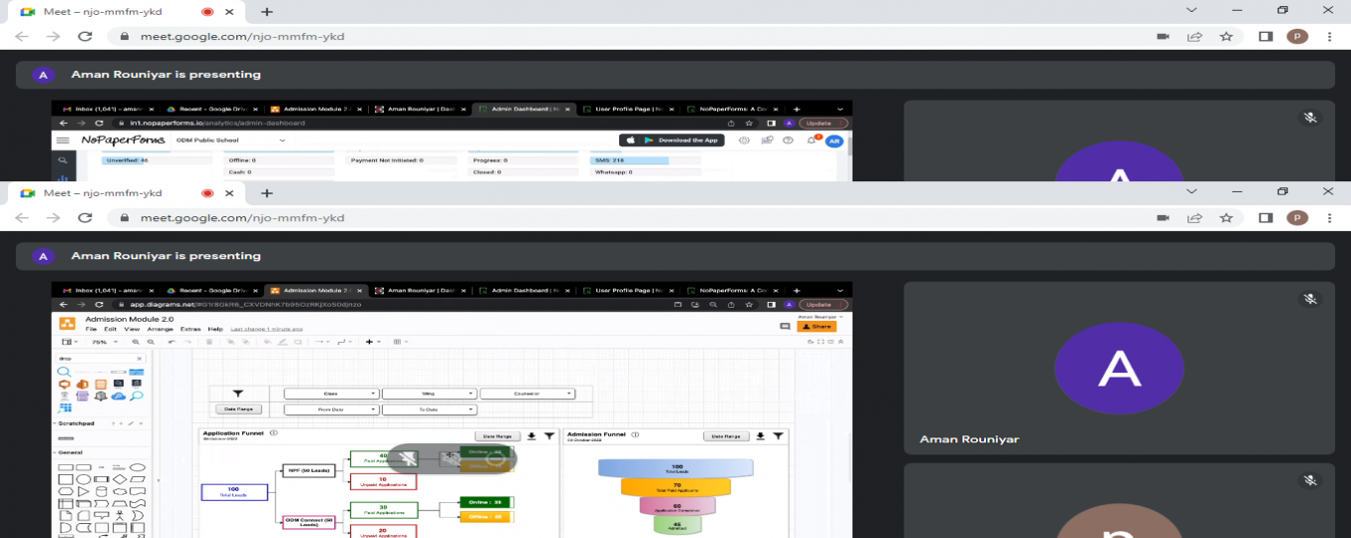Click the green Online : 35 box
Image resolution: width=1351 pixels, height=538 pixels.
[485, 502]
